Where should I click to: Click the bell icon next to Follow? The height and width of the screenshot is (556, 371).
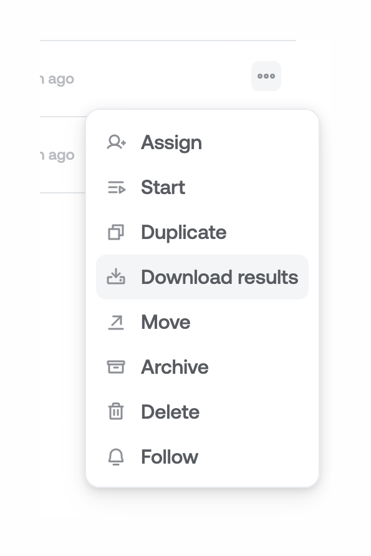116,457
